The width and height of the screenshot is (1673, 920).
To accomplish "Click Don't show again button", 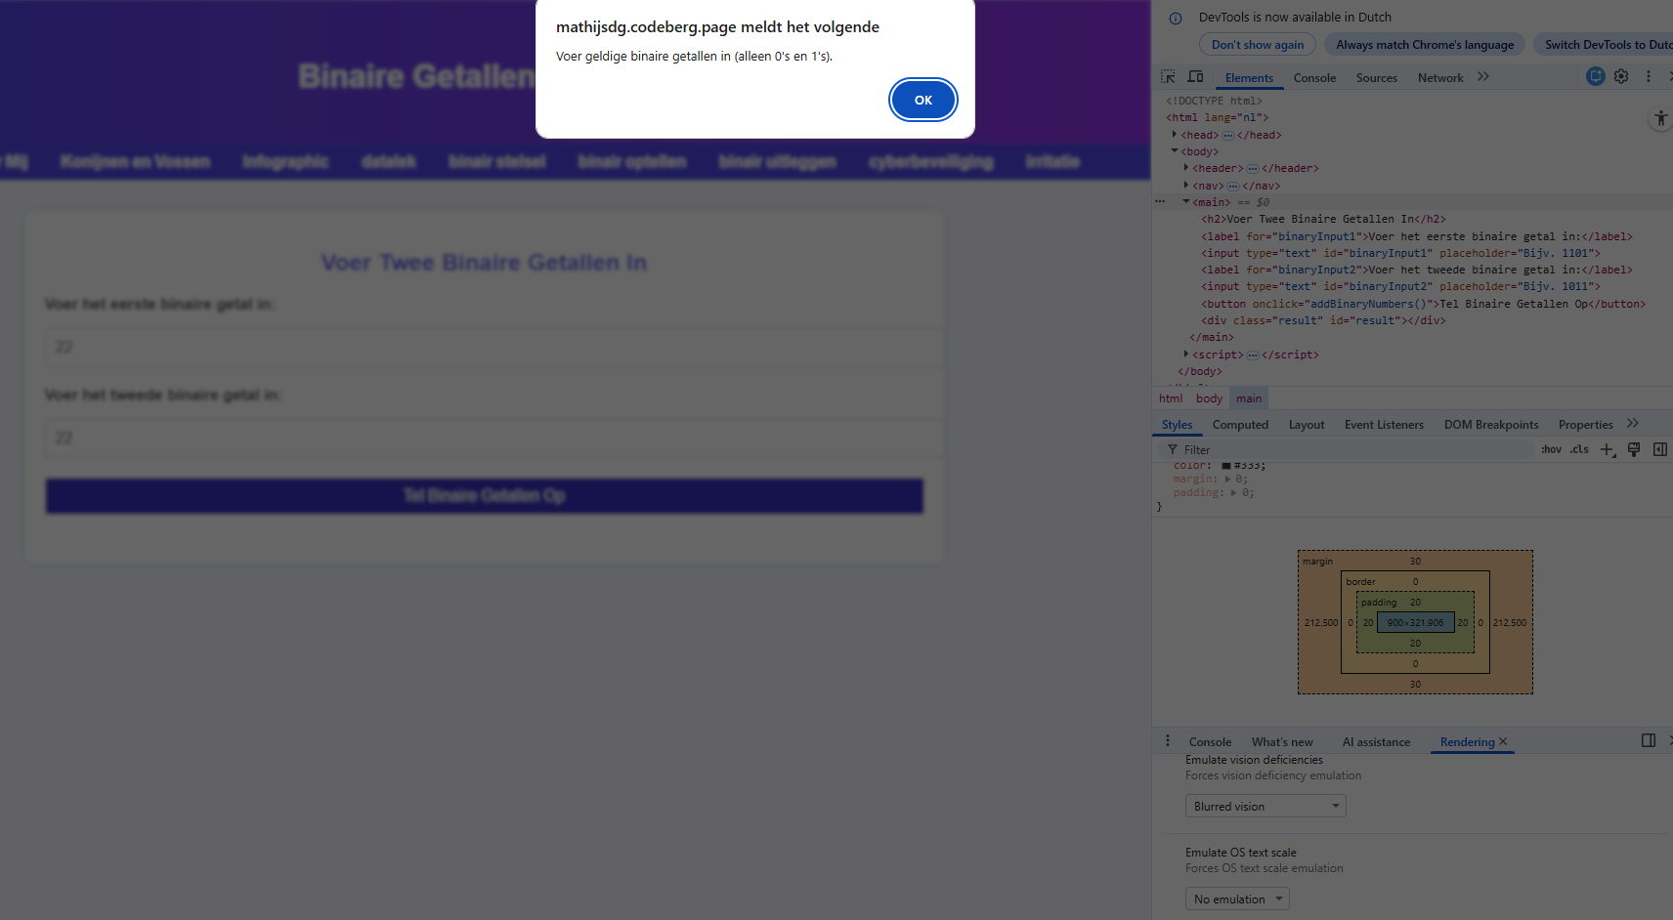I will pyautogui.click(x=1258, y=44).
